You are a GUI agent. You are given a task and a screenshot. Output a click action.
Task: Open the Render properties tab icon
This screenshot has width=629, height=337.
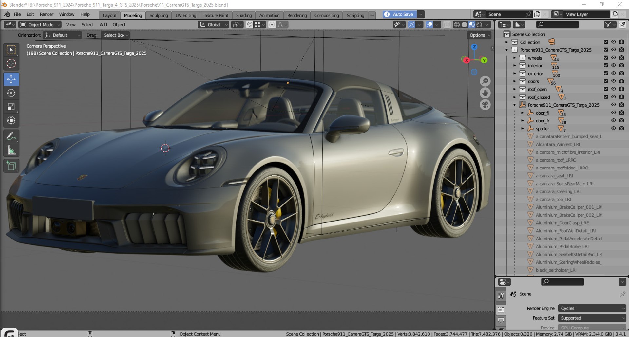pos(501,309)
